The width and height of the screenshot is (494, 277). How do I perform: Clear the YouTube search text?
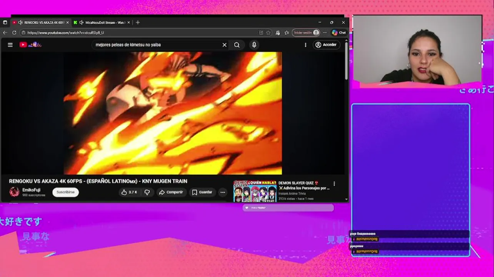pos(225,45)
